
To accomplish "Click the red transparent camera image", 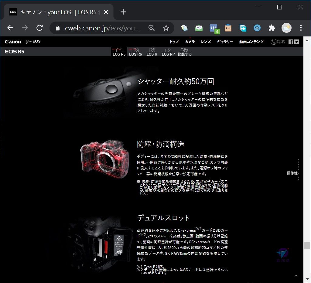I will click(x=105, y=159).
